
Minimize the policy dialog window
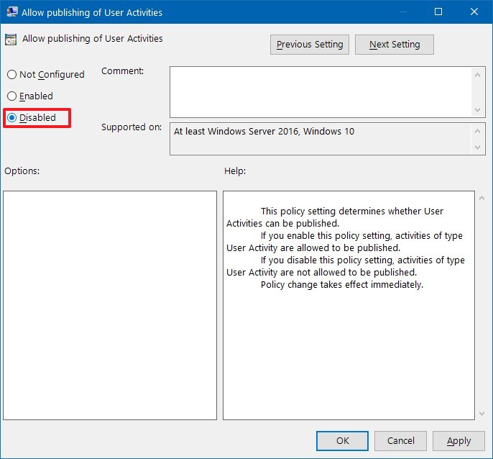pos(402,12)
